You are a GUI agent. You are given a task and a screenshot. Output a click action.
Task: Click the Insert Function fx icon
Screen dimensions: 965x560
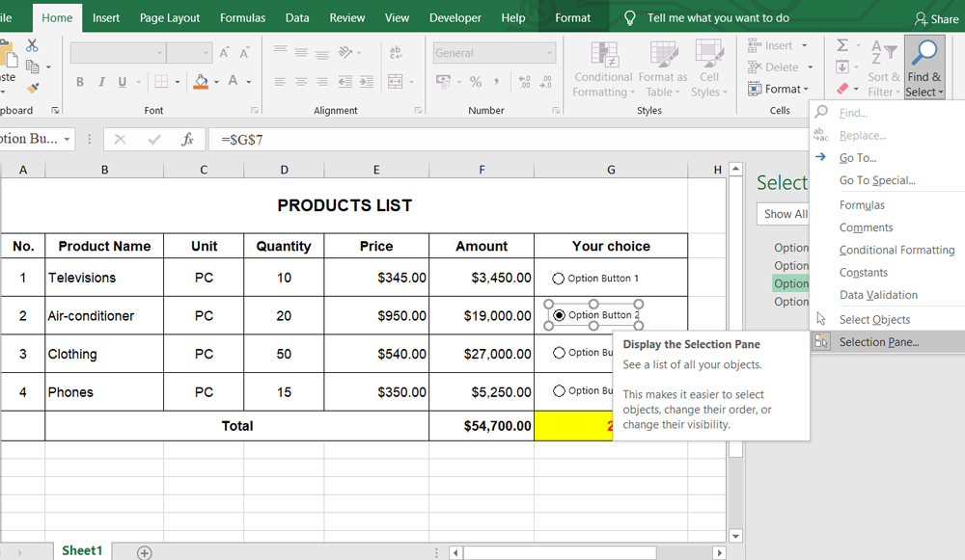188,140
